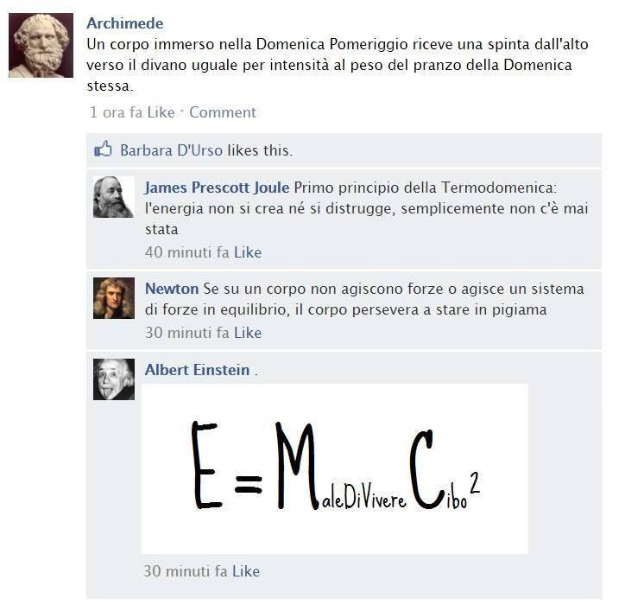The height and width of the screenshot is (605, 625).
Task: Click Comment under Archimede's post
Action: [x=223, y=112]
